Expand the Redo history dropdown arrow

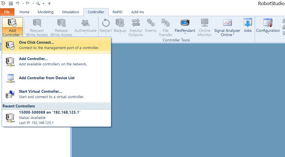point(33,3)
